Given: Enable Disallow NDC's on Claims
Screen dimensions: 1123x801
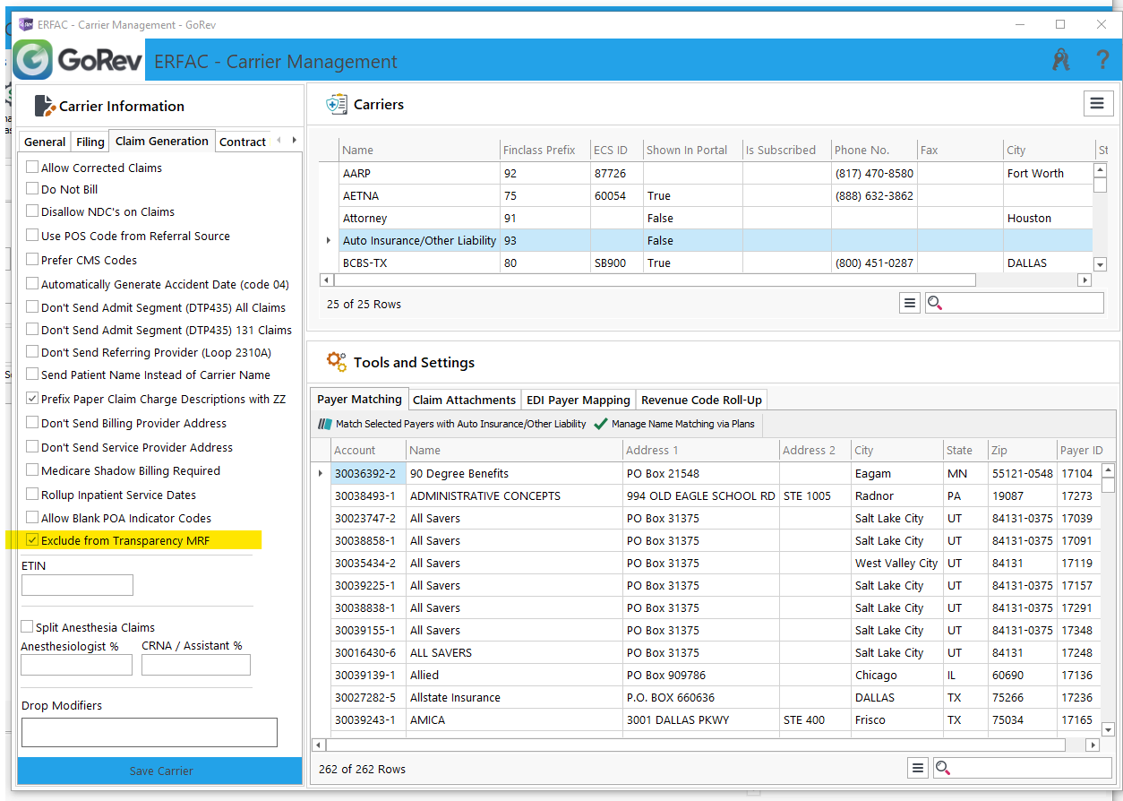Looking at the screenshot, I should tap(32, 211).
